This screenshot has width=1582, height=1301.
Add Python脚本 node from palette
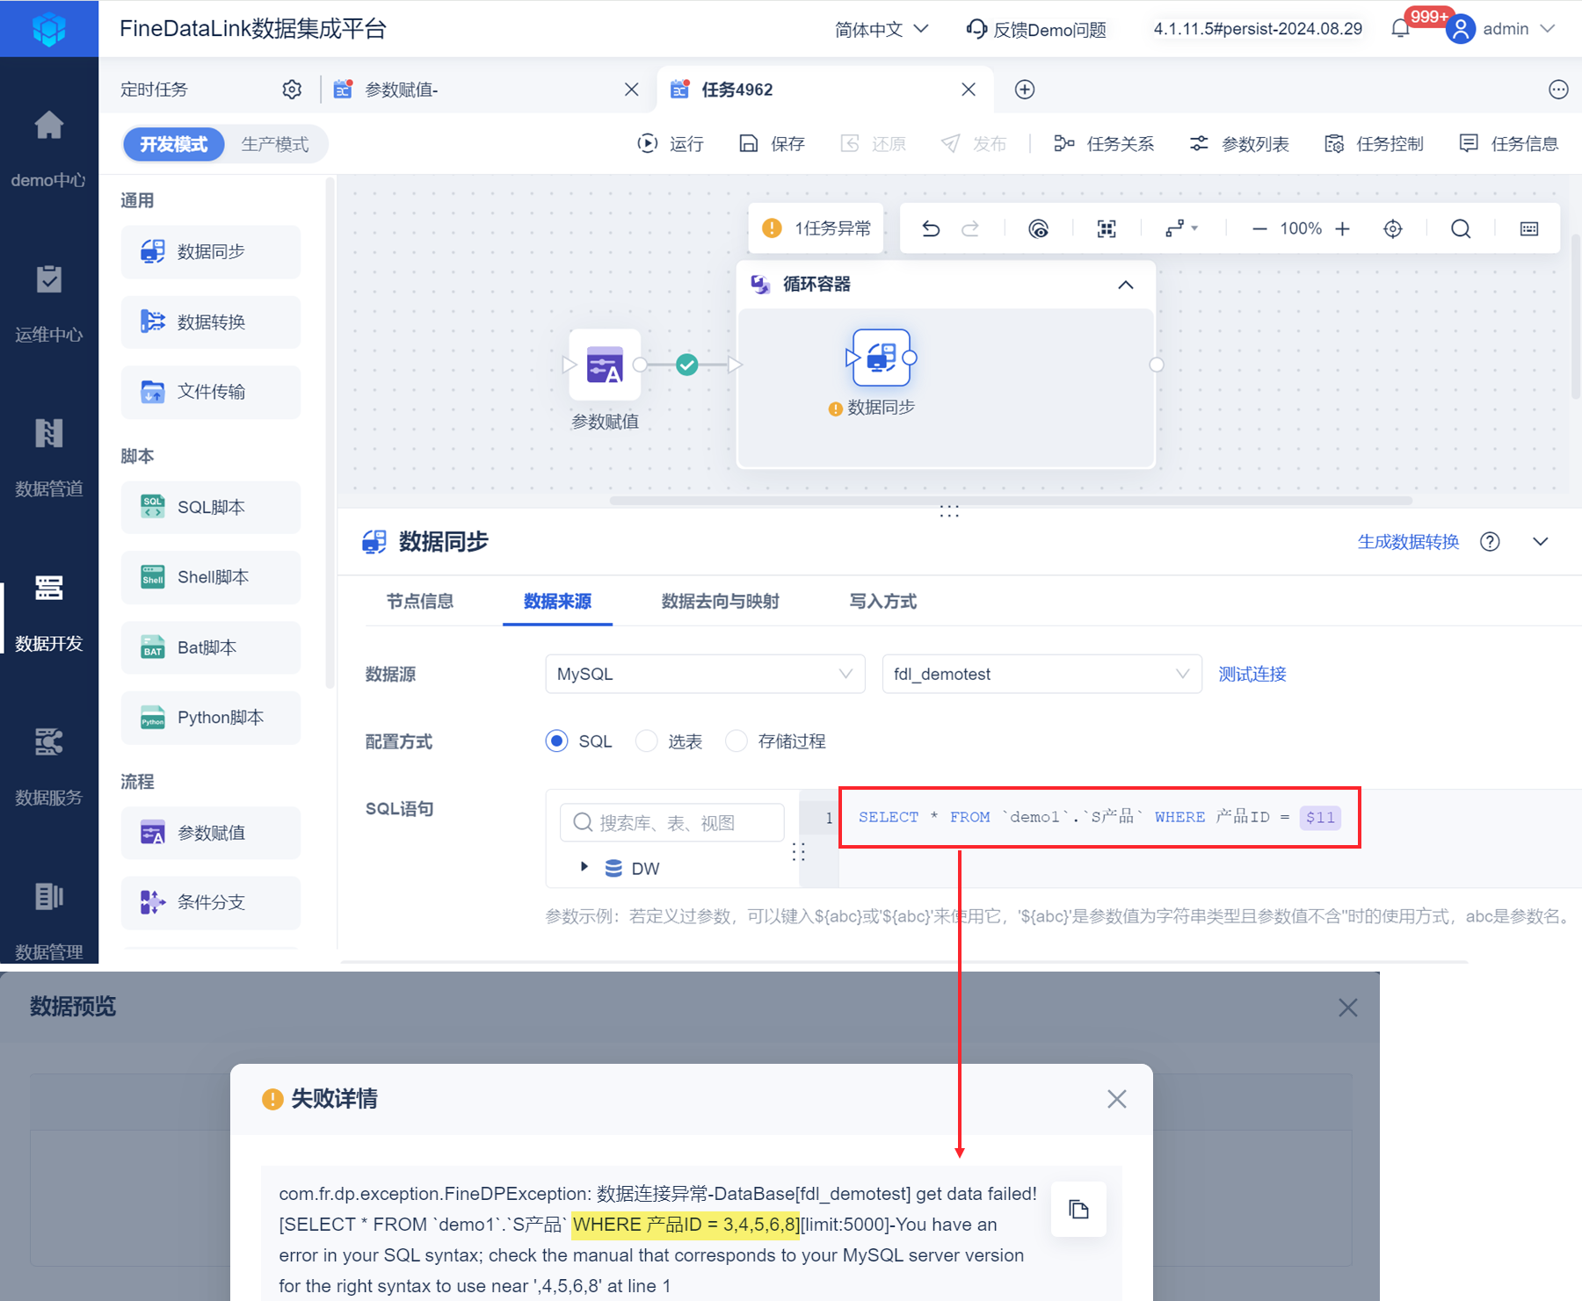[211, 718]
